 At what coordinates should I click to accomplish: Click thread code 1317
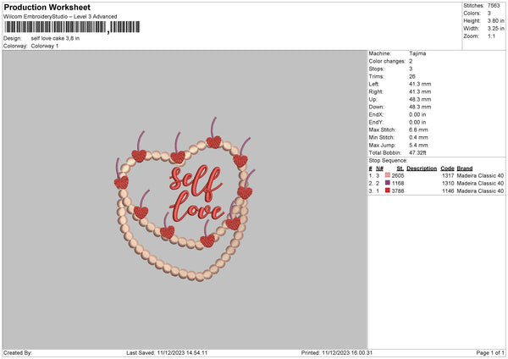[x=448, y=175]
